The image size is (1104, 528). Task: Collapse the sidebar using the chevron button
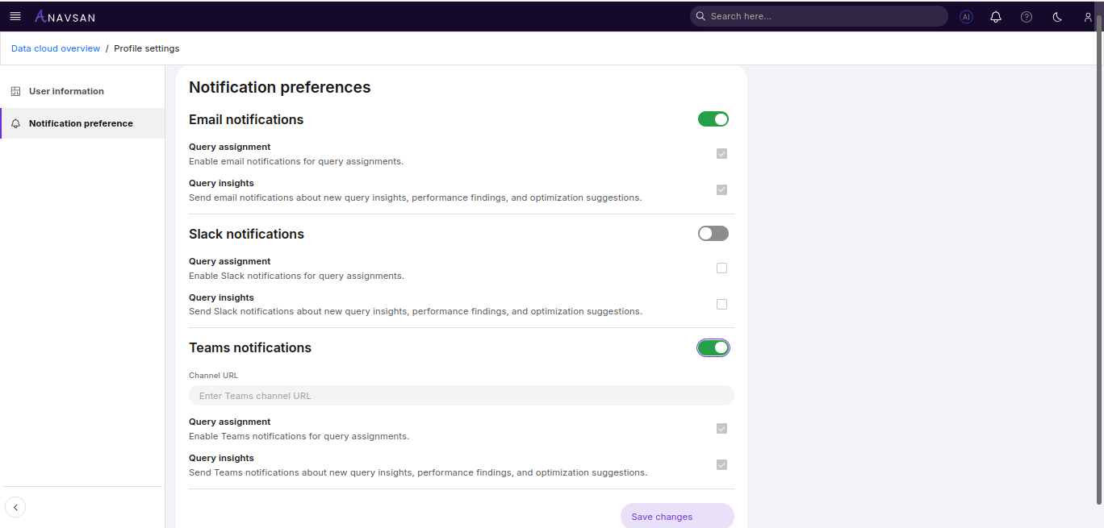pyautogui.click(x=15, y=507)
